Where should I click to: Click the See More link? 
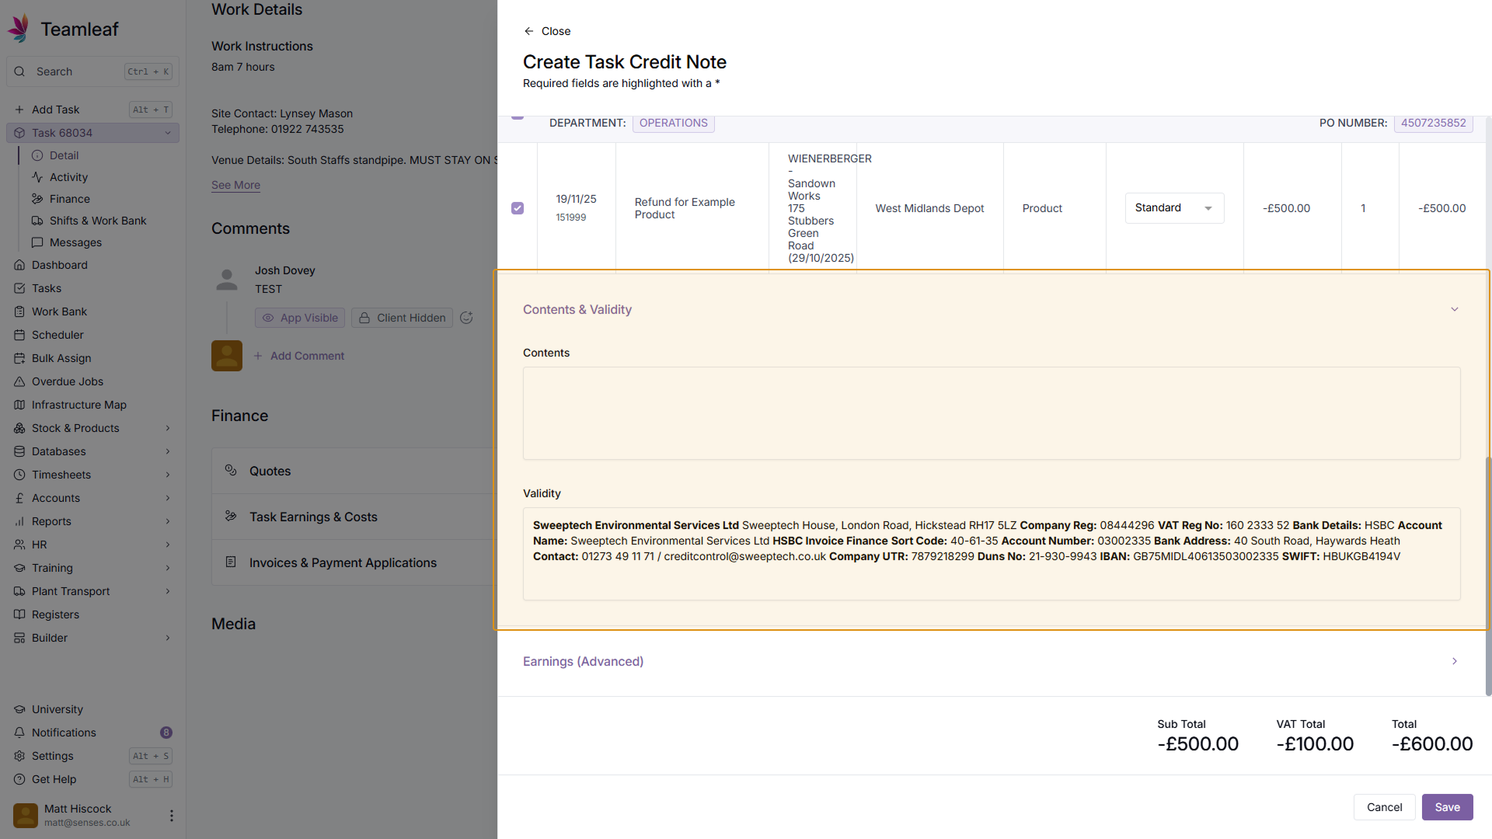point(235,185)
